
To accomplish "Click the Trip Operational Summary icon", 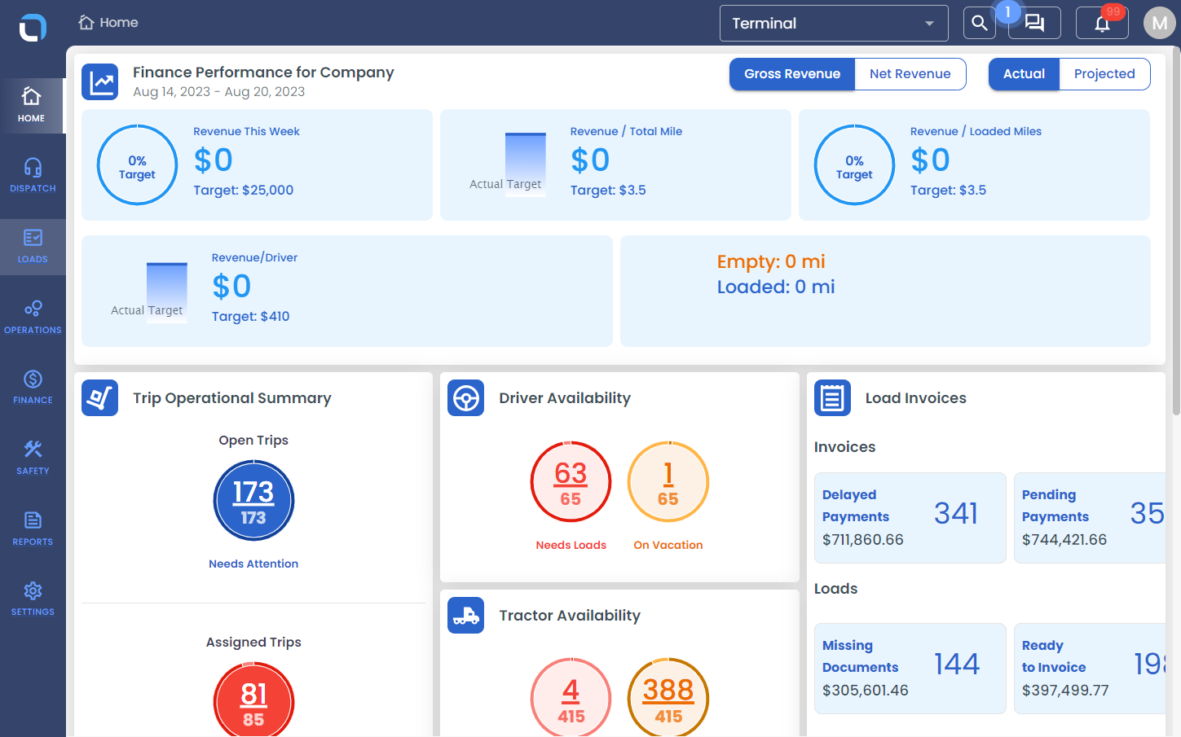I will 100,398.
